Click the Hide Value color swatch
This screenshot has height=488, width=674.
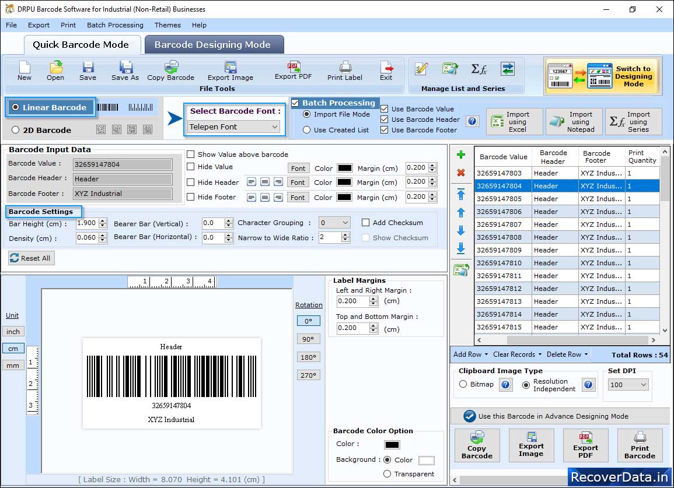point(345,168)
